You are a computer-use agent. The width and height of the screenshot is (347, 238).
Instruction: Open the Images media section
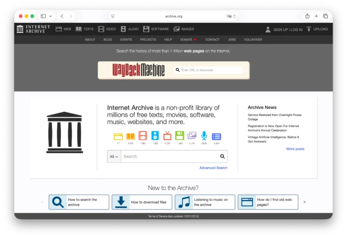tap(184, 29)
